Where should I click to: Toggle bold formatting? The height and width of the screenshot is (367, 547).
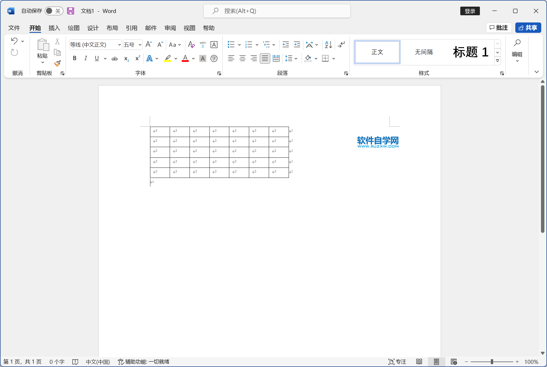(75, 58)
